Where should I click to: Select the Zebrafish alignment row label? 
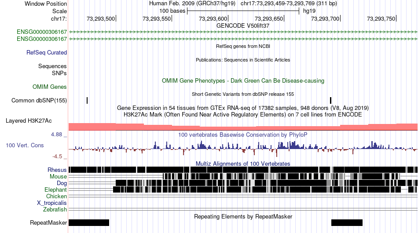[x=55, y=210]
